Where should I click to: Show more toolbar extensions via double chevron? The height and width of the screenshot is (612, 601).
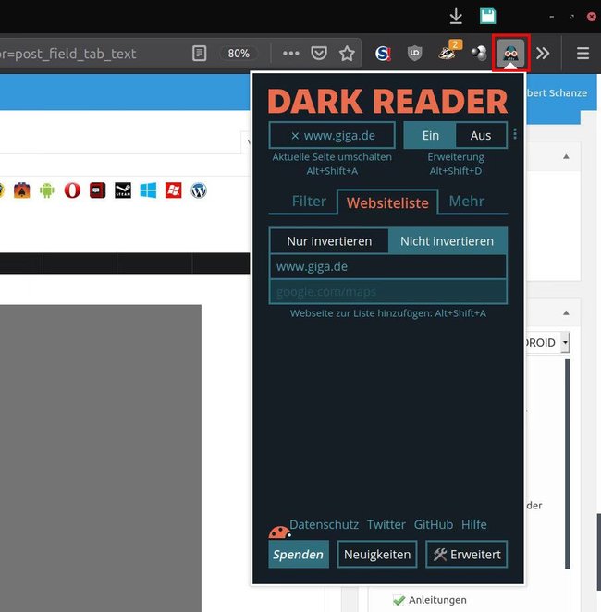543,53
